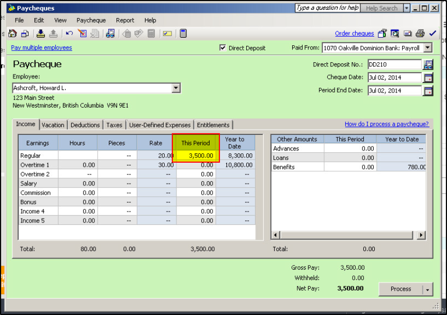Image resolution: width=447 pixels, height=315 pixels.
Task: Click Loans This Period cell
Action: [350, 158]
